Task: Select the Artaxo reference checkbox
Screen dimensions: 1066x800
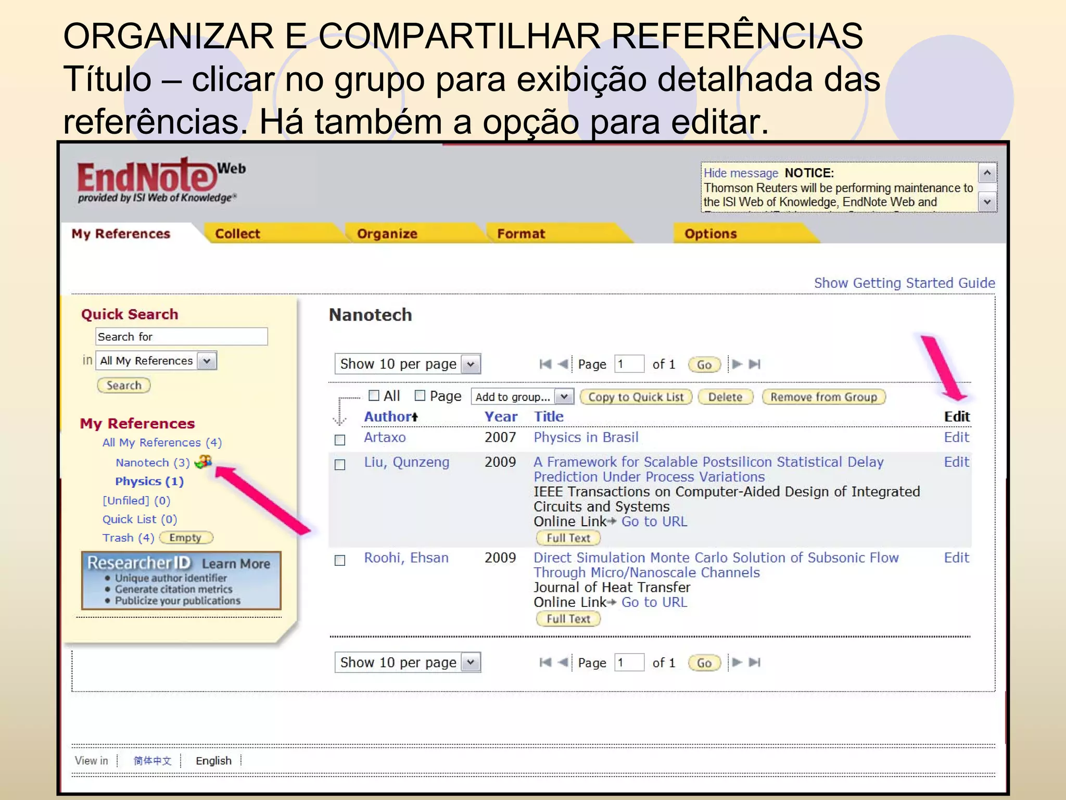Action: pos(340,440)
